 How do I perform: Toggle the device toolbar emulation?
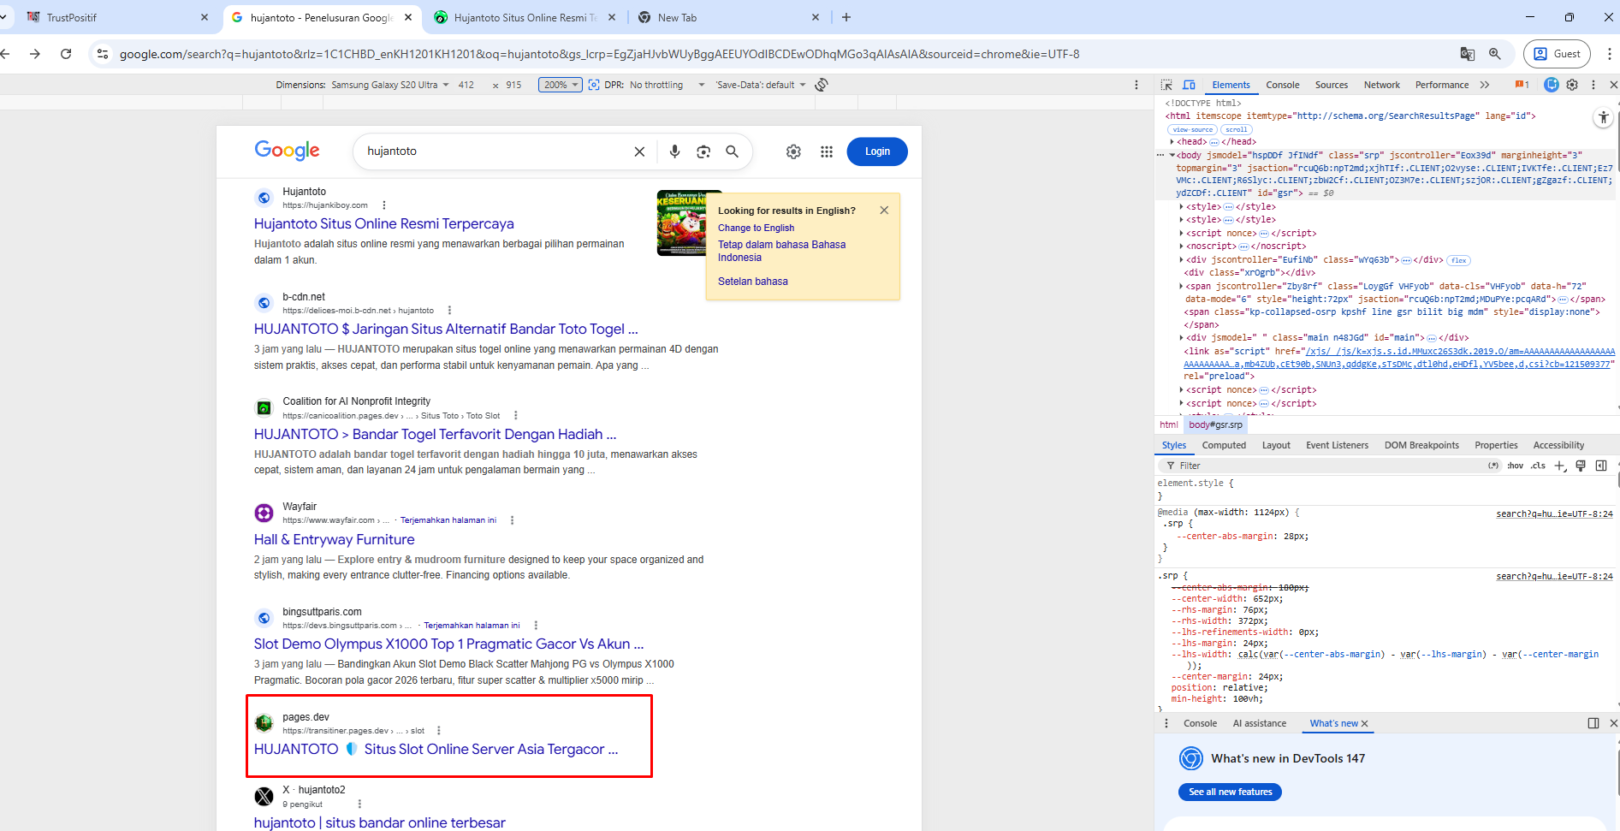(x=1189, y=85)
